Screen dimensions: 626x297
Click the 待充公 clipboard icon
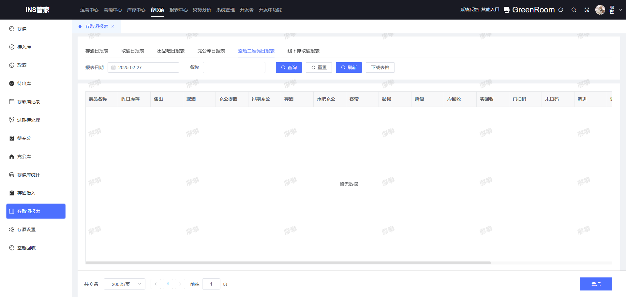[12, 138]
